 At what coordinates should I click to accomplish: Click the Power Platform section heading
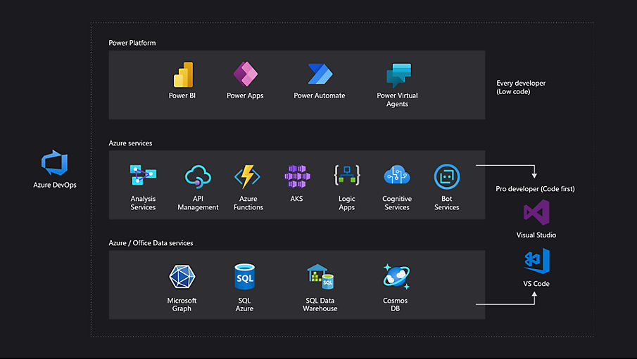tap(132, 43)
